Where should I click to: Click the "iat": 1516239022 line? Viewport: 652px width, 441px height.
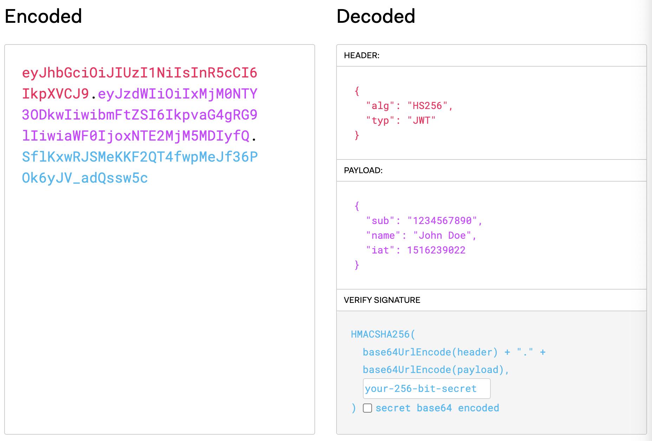416,250
